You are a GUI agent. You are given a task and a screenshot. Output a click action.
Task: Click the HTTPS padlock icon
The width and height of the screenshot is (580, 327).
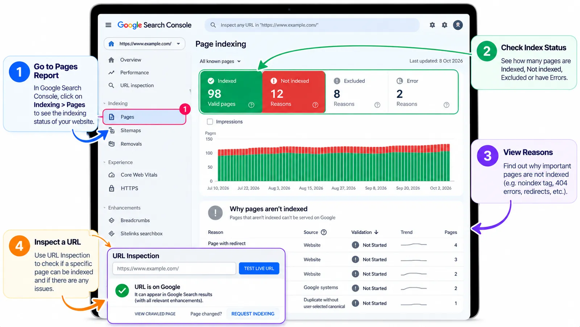112,188
